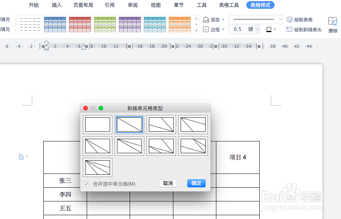Image resolution: width=341 pixels, height=219 pixels.
Task: Click the border color icon
Action: 269,29
